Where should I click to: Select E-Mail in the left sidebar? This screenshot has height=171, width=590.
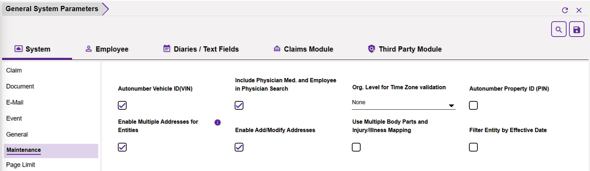[15, 102]
